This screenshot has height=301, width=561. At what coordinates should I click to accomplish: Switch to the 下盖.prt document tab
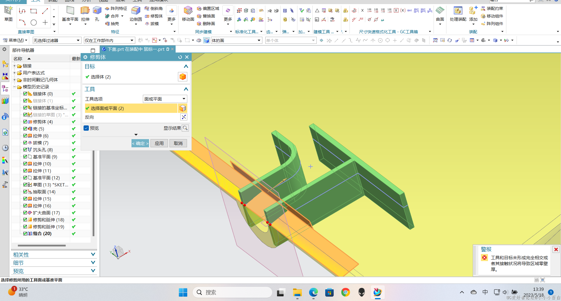click(x=136, y=49)
